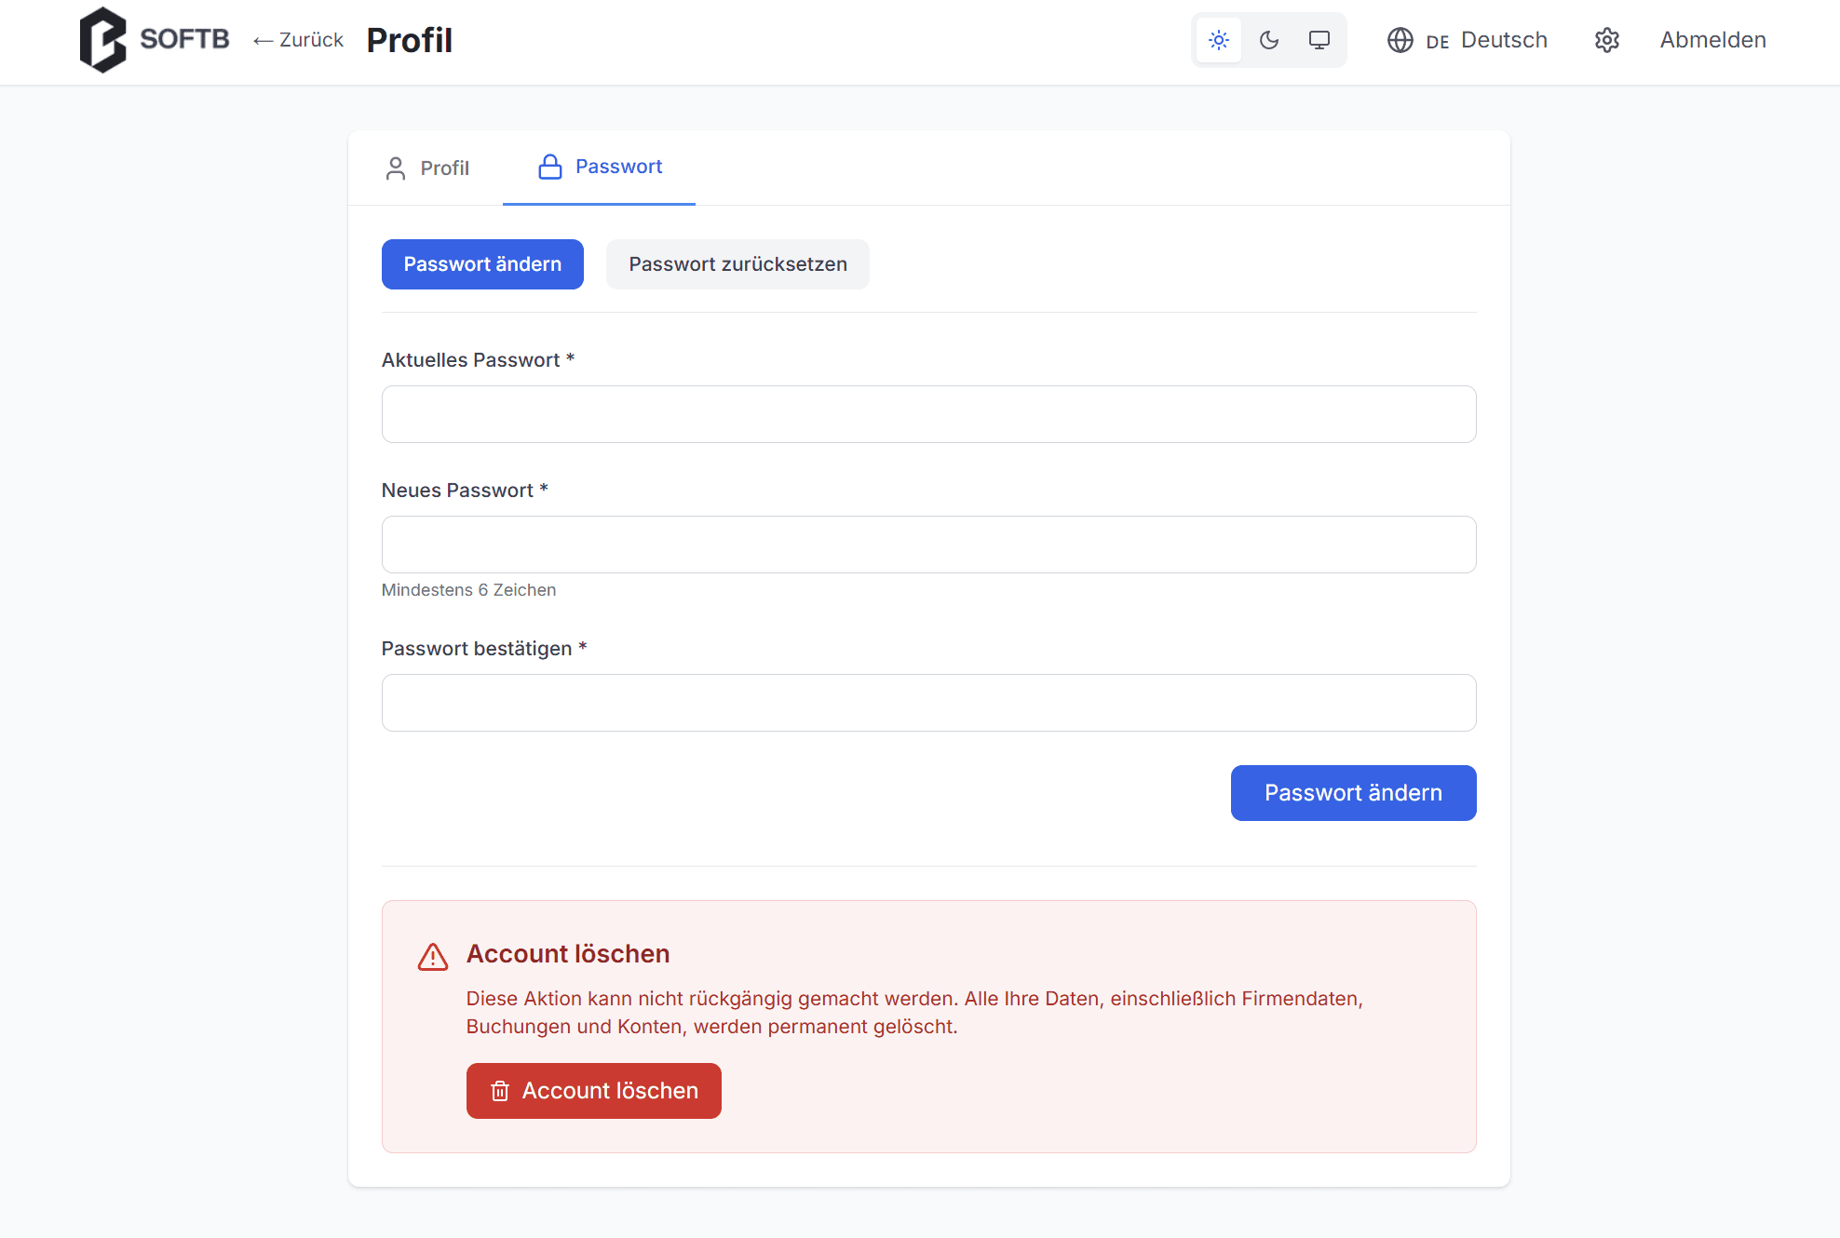The height and width of the screenshot is (1238, 1840).
Task: Click the SOFTB logo icon
Action: [102, 40]
